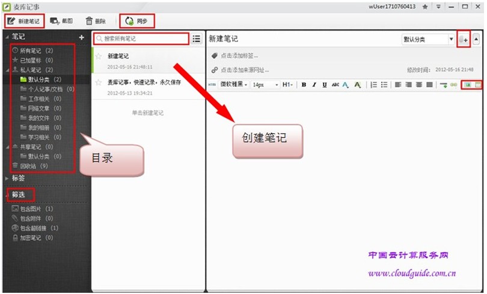Start sync with the 同步 button
Screen dimensions: 487x294
tap(136, 21)
